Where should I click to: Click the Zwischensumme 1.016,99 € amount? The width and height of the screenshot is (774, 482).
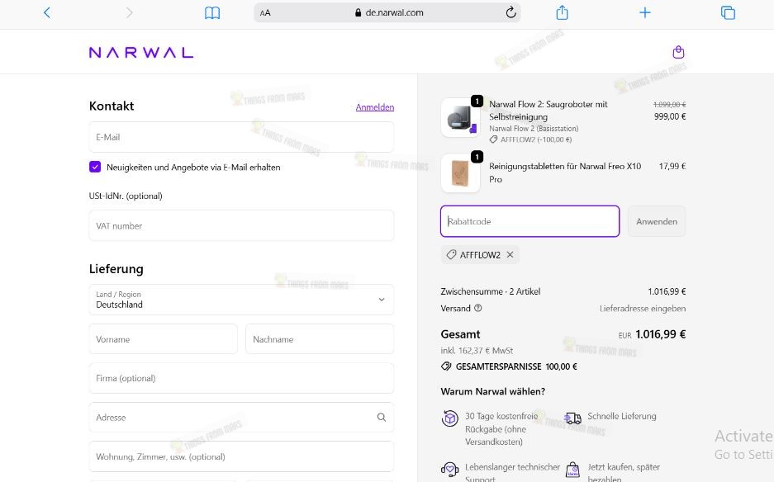coord(667,291)
